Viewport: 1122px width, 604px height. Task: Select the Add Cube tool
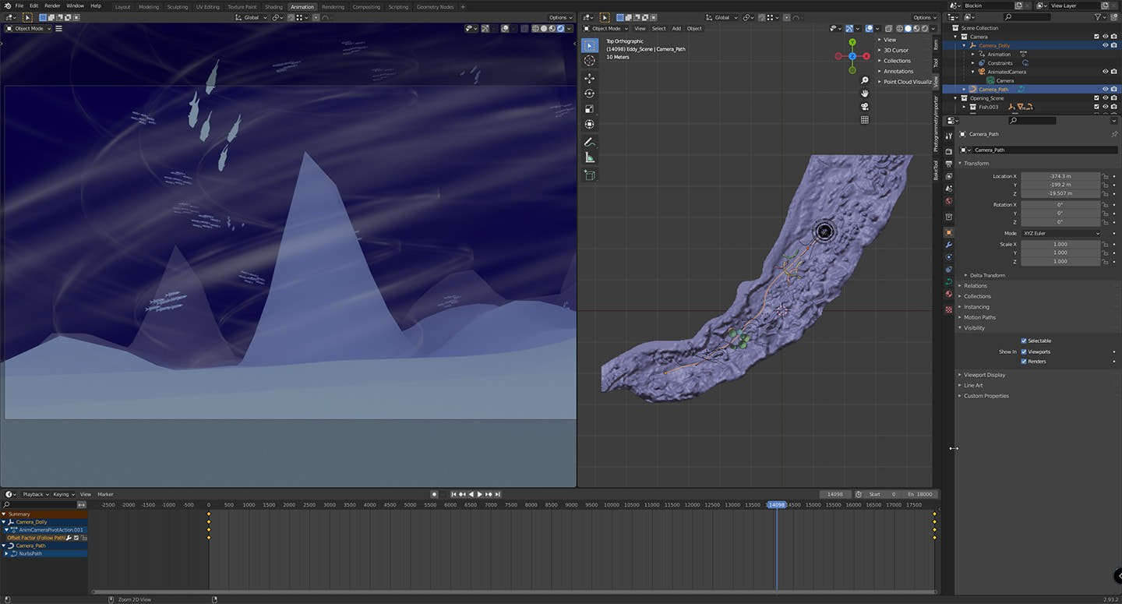(589, 176)
